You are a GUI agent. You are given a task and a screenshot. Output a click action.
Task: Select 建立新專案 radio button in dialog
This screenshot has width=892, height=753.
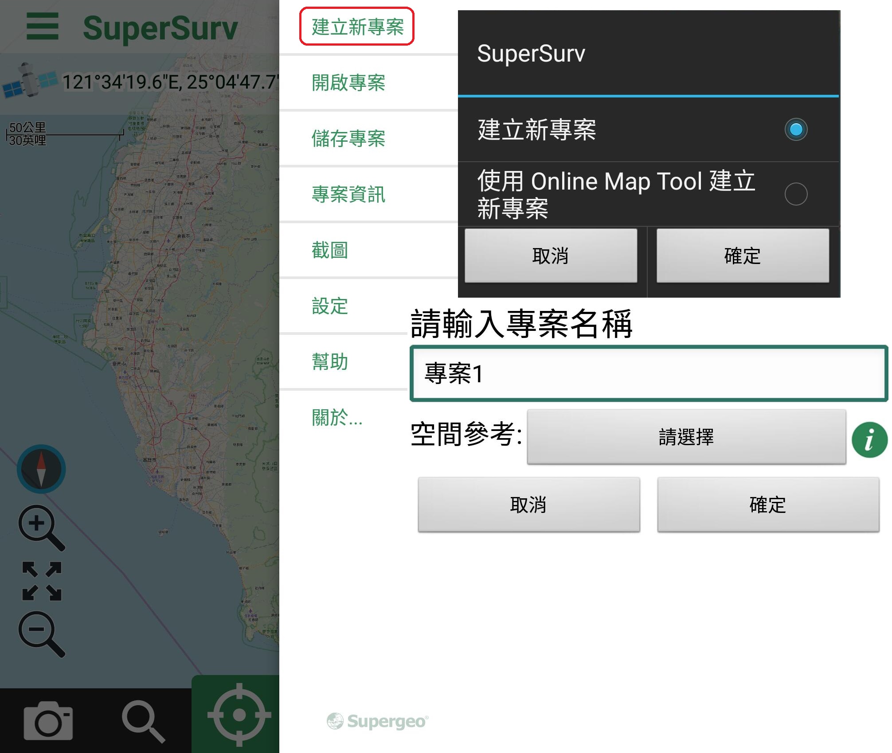(796, 129)
